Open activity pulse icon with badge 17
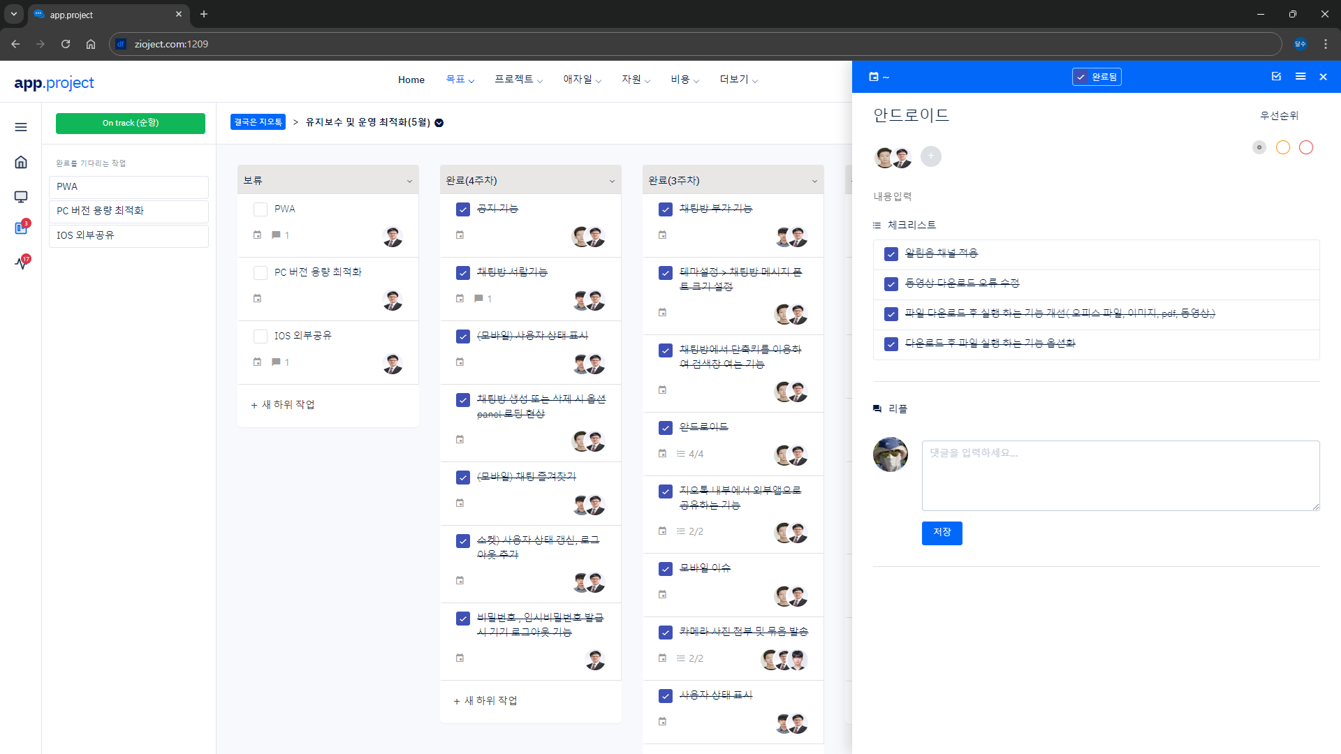 pyautogui.click(x=22, y=263)
